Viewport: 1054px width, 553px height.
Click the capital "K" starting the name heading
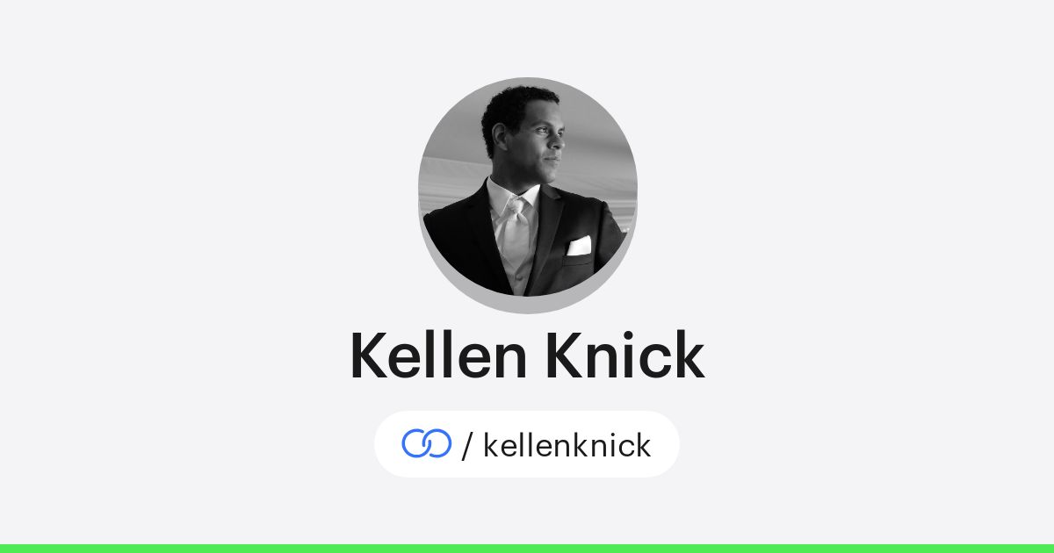pos(370,355)
